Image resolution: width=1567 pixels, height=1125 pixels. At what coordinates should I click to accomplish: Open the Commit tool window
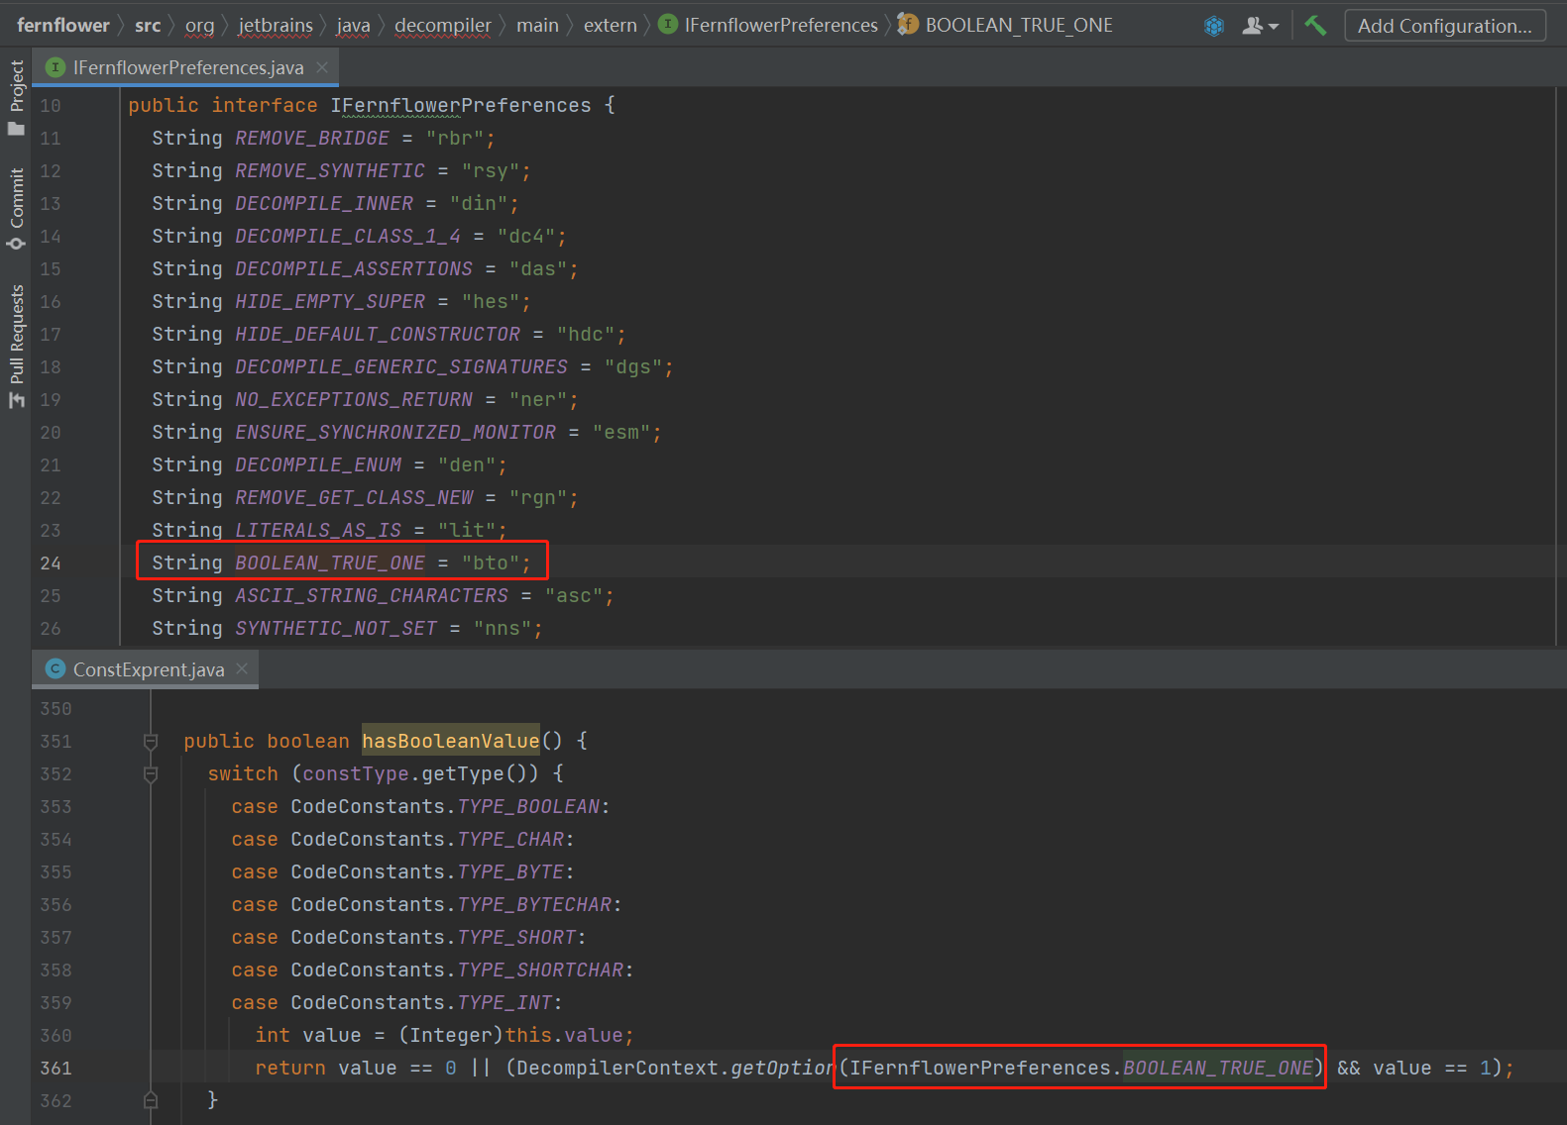pyautogui.click(x=16, y=208)
